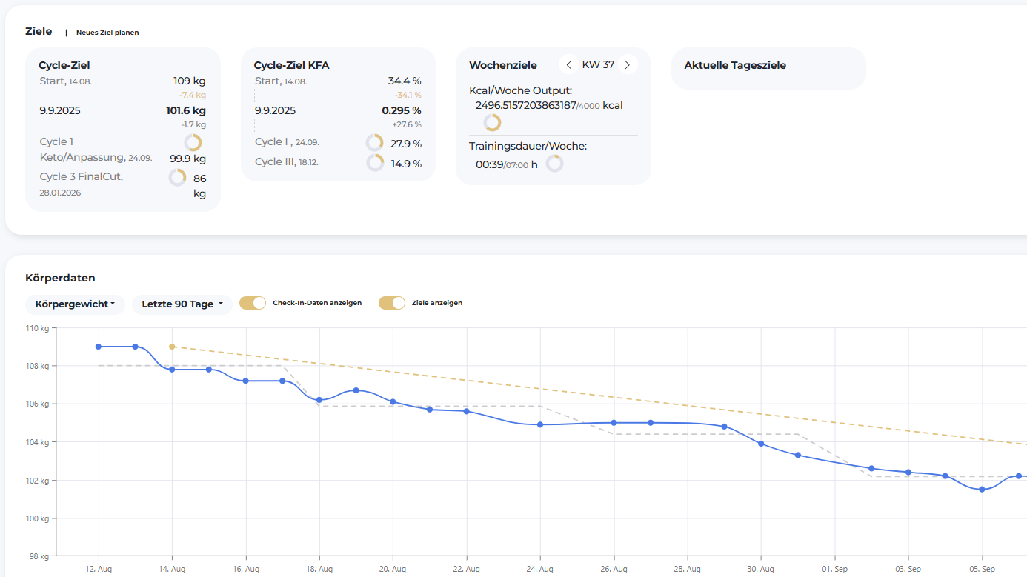Click the Cycle 1 Keto/Anpassung progress ring
1027x577 pixels.
pyautogui.click(x=193, y=143)
